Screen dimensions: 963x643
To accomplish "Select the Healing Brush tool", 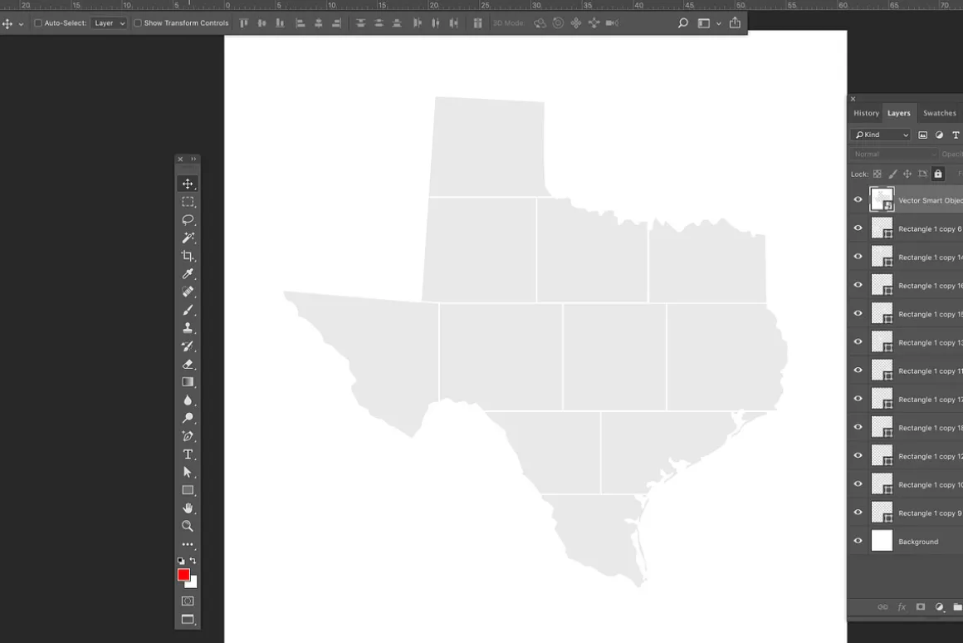I will coord(188,292).
